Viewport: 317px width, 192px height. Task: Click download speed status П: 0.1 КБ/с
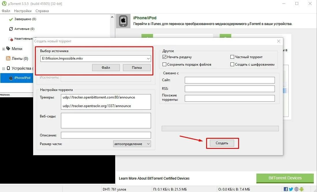170,189
